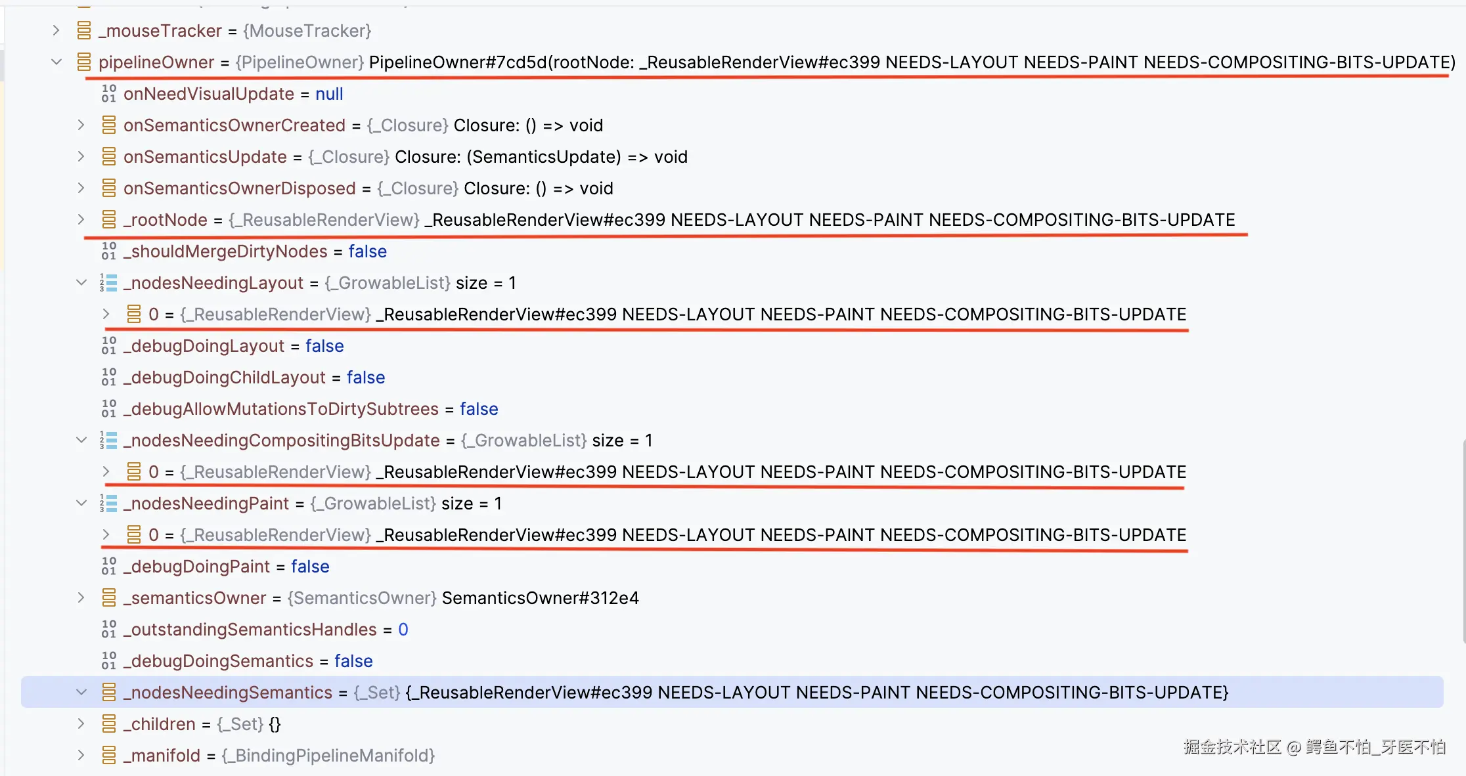Click the binary icon beside _outstandingSemanticsHandles

coord(109,630)
